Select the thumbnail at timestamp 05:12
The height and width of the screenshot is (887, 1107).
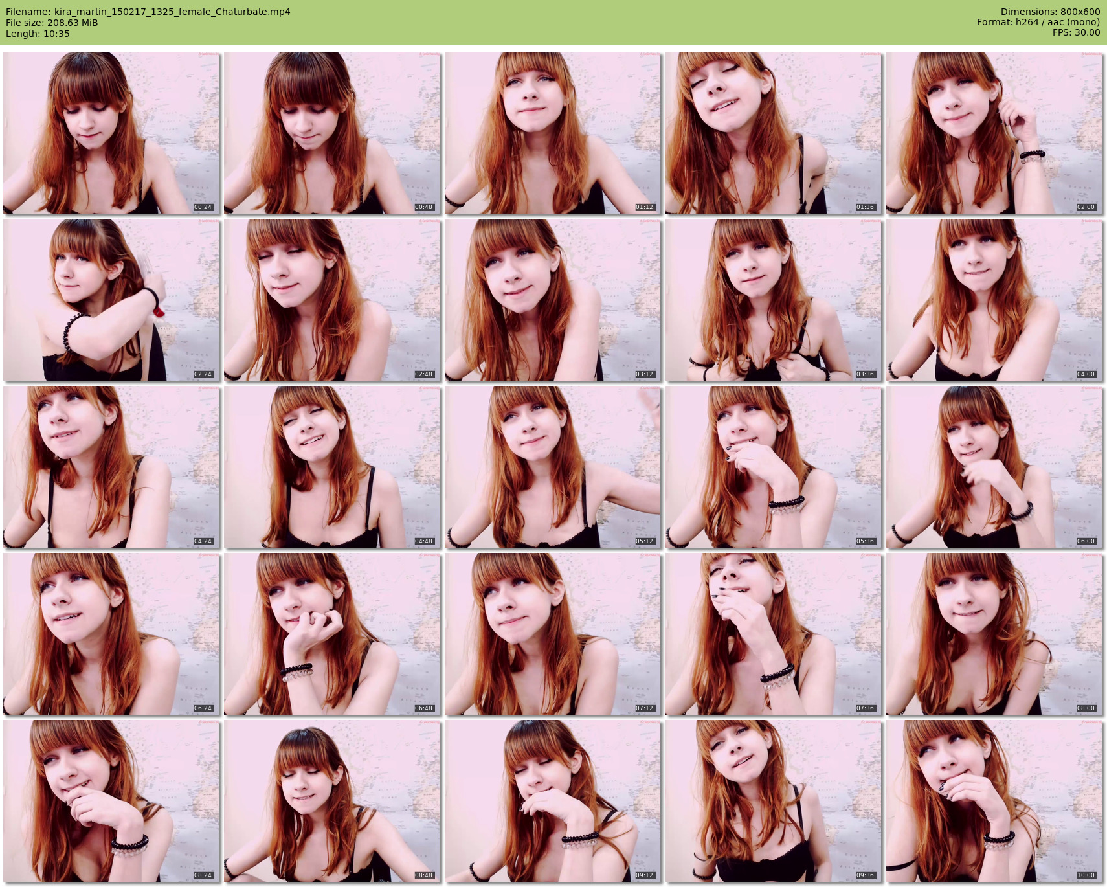(x=552, y=467)
